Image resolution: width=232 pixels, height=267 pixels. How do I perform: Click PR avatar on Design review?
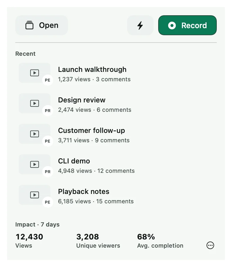(47, 111)
